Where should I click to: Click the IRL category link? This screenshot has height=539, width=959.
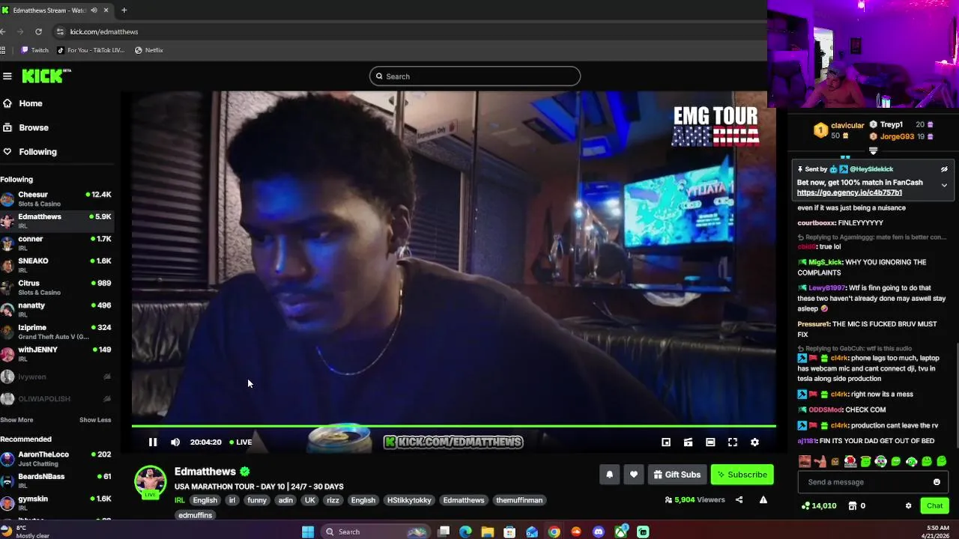click(x=180, y=500)
